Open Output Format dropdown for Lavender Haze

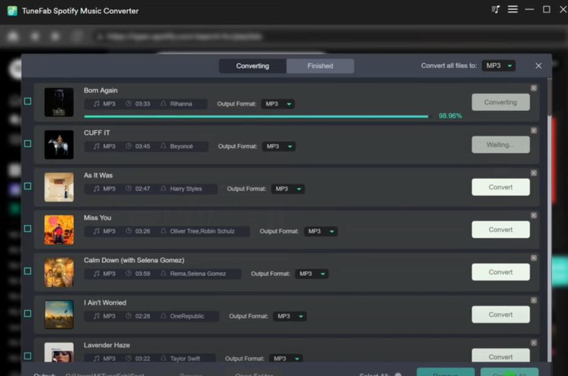coord(286,358)
